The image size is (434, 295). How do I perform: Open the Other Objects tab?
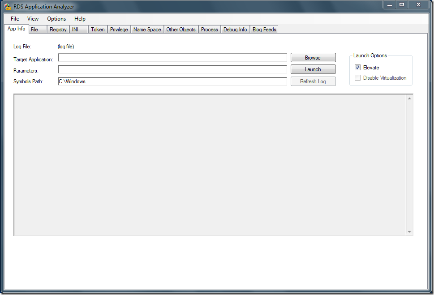pos(181,30)
